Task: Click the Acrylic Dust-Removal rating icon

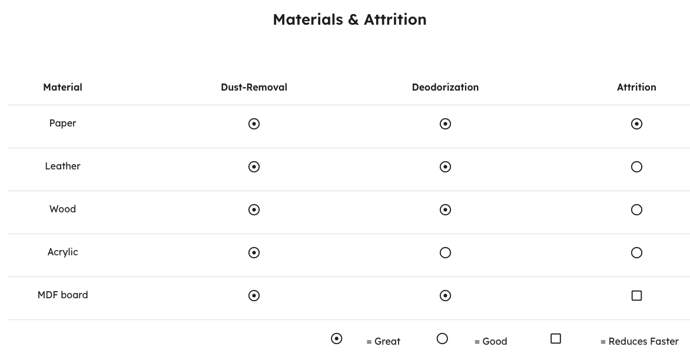Action: [x=254, y=252]
